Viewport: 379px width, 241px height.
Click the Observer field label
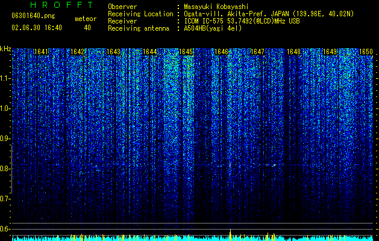click(122, 7)
